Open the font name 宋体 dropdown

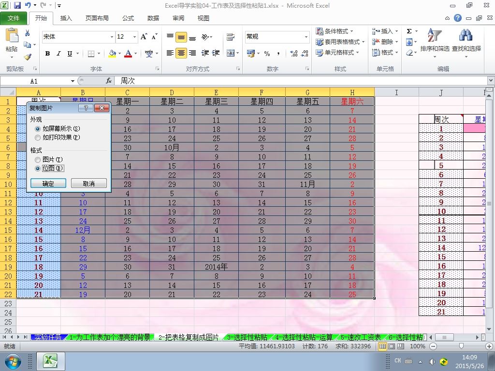pos(112,37)
